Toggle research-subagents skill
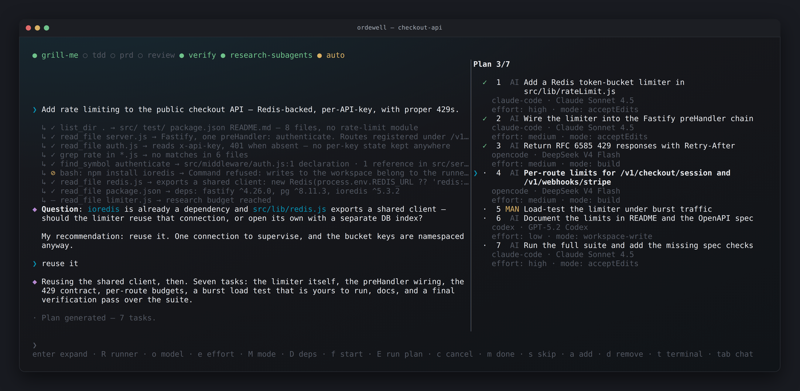800x391 pixels. 266,55
